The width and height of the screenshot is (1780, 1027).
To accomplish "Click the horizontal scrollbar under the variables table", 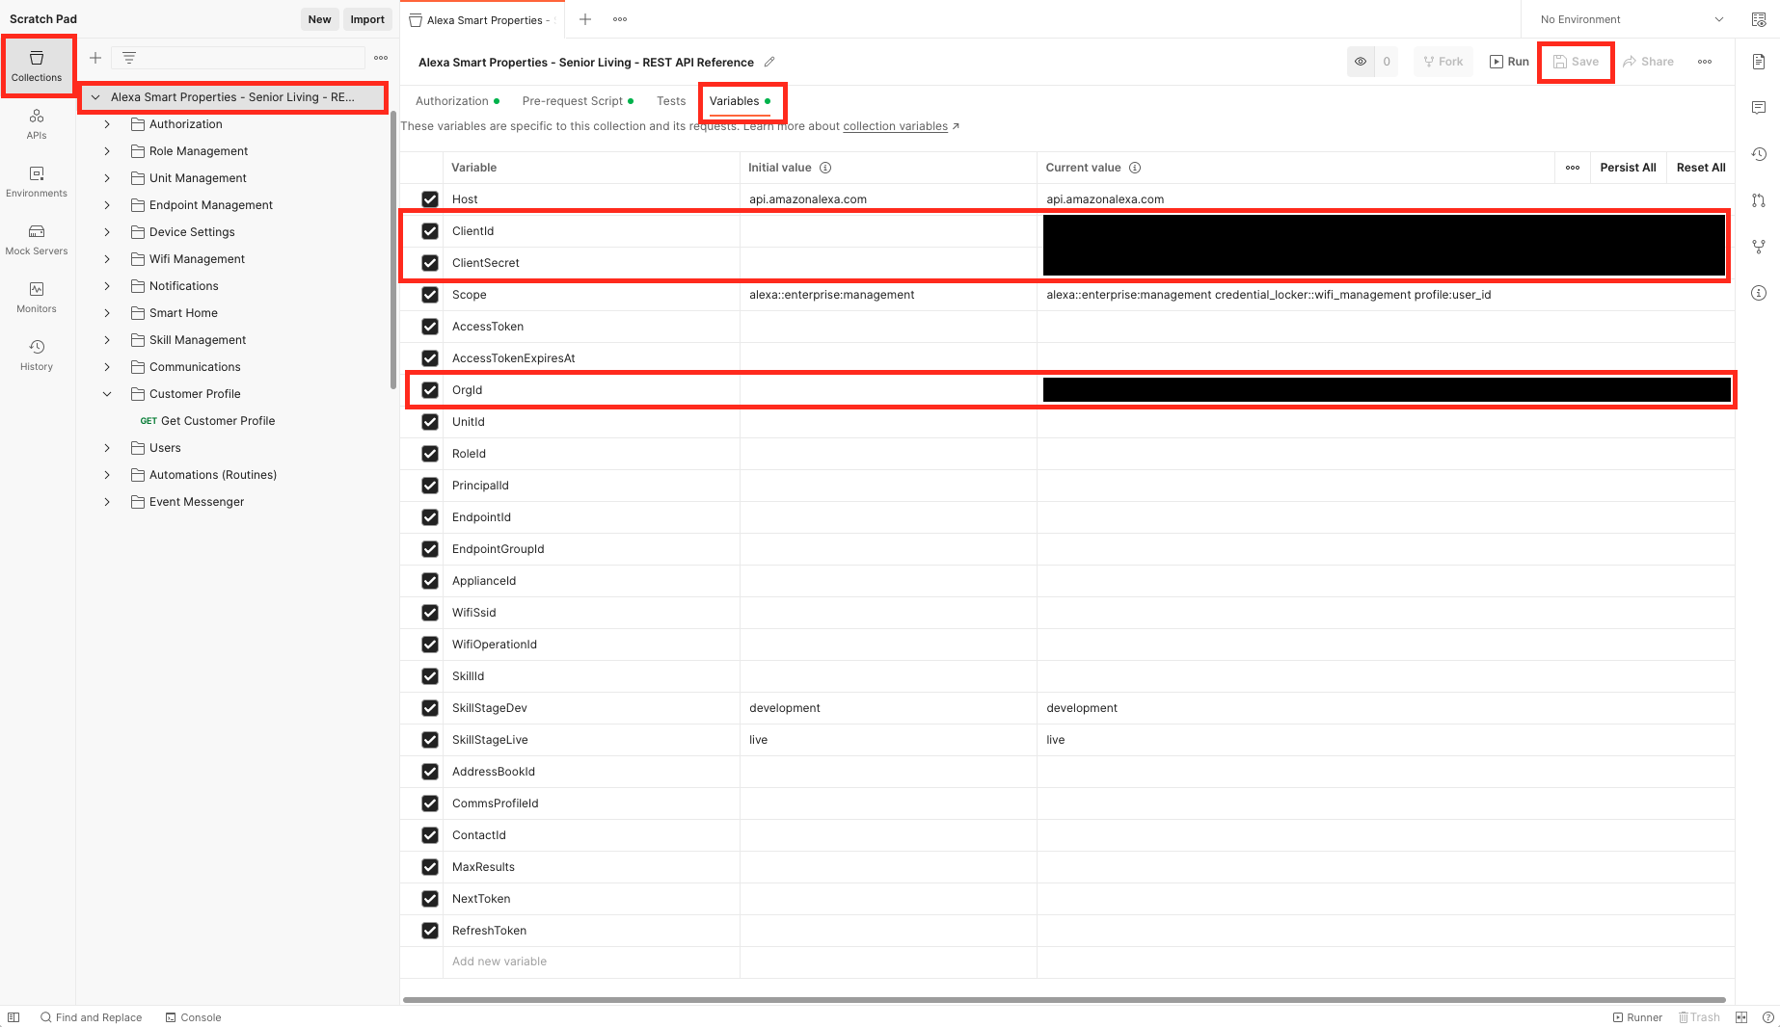I will (x=1064, y=1000).
